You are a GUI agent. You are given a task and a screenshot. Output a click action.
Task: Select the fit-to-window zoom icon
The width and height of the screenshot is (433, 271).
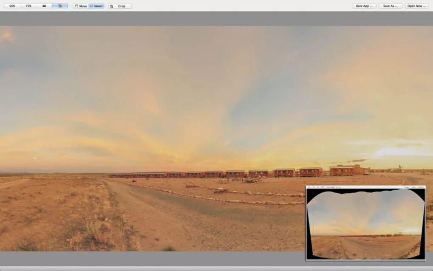click(60, 6)
